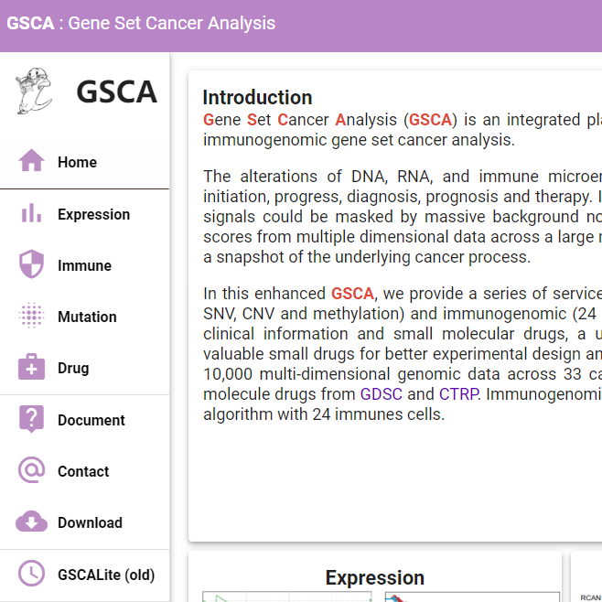Click the Expression card heading

pos(375,577)
